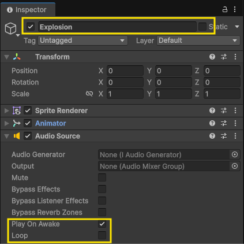Open the Transform component options menu
This screenshot has width=244, height=244.
click(235, 57)
